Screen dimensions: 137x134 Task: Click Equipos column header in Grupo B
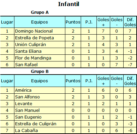pyautogui.click(x=40, y=81)
